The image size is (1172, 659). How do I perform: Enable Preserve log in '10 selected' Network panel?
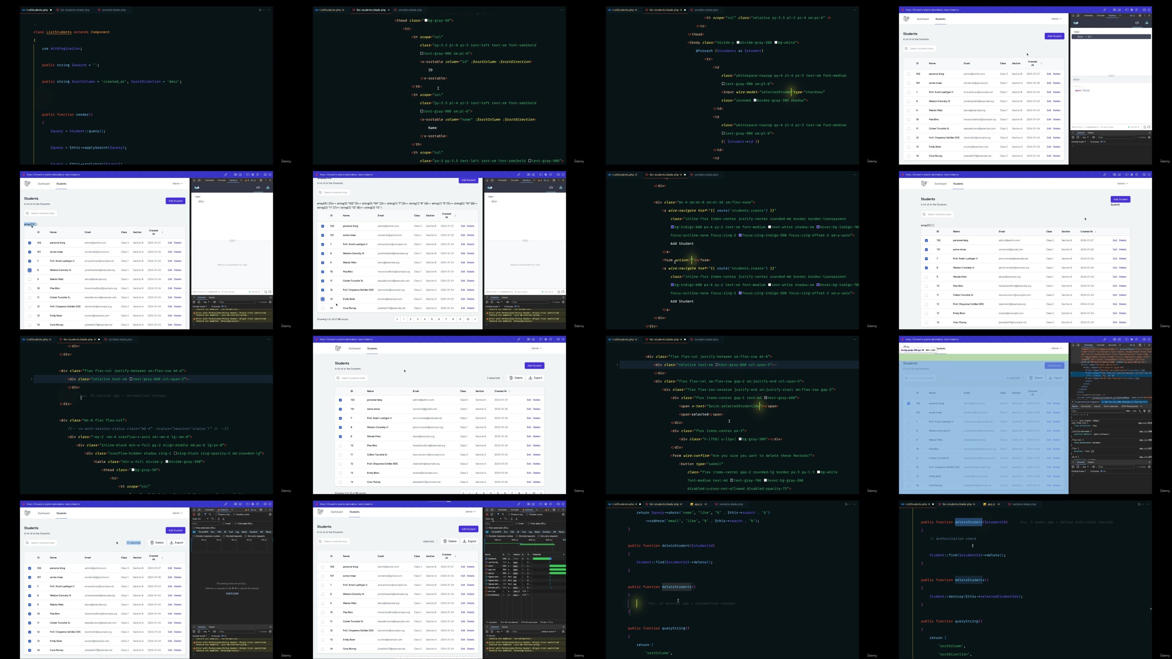tap(216, 514)
